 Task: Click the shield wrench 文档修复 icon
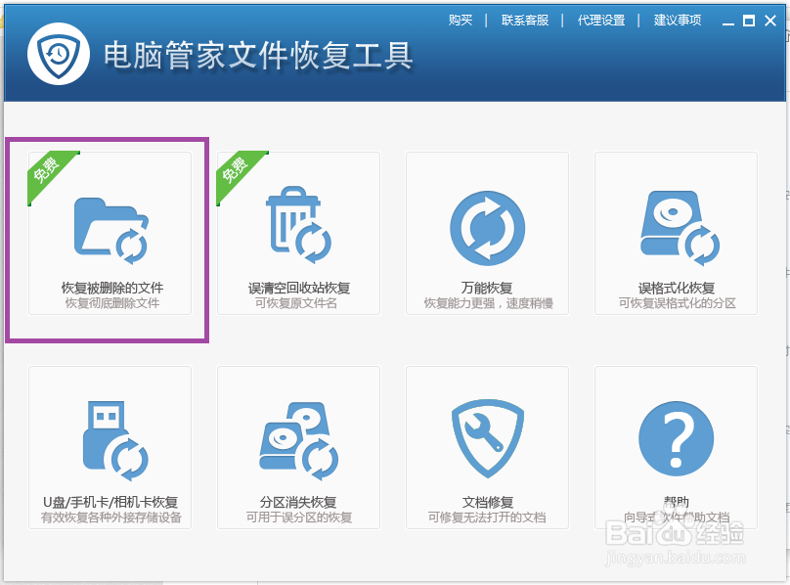[x=487, y=438]
